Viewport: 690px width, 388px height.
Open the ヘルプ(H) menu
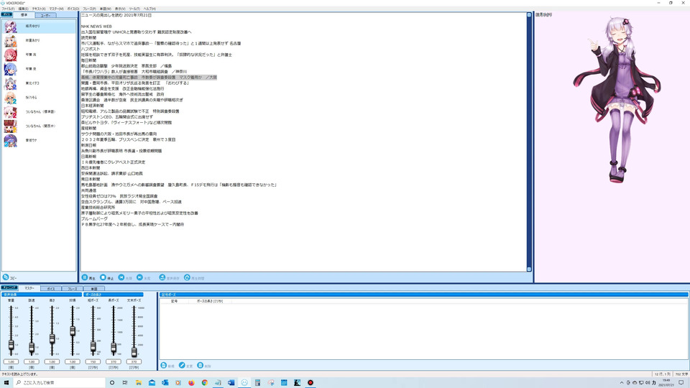(149, 9)
